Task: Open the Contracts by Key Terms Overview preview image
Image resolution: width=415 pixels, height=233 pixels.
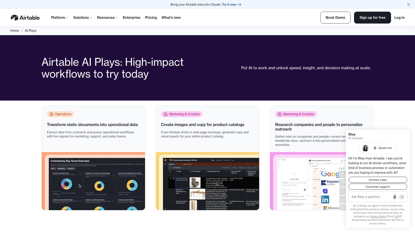Action: 93,181
